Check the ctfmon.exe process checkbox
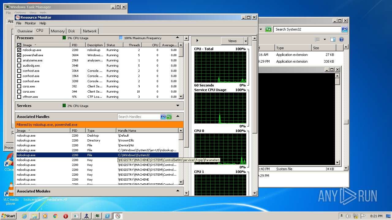The height and width of the screenshot is (220, 392). click(x=19, y=97)
